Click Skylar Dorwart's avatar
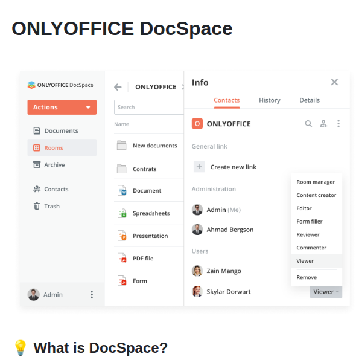The image size is (356, 357). point(197,292)
